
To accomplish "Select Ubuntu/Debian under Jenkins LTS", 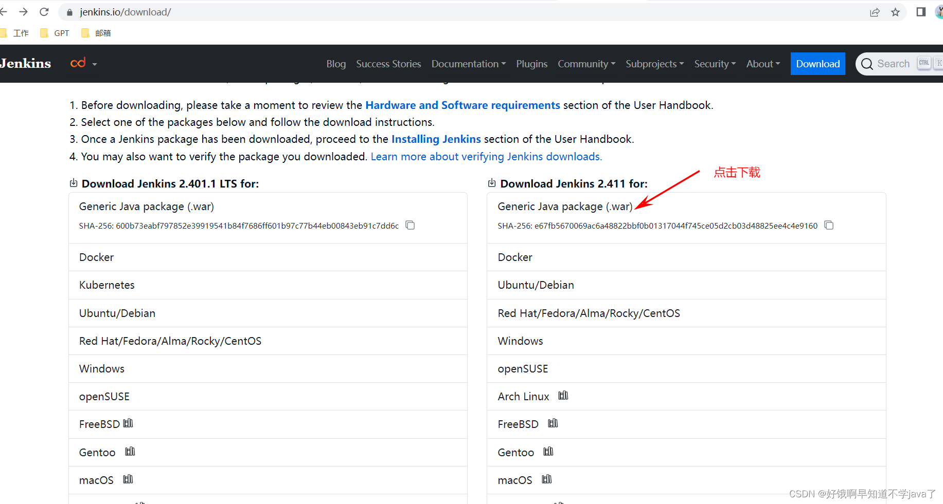I will coord(268,313).
